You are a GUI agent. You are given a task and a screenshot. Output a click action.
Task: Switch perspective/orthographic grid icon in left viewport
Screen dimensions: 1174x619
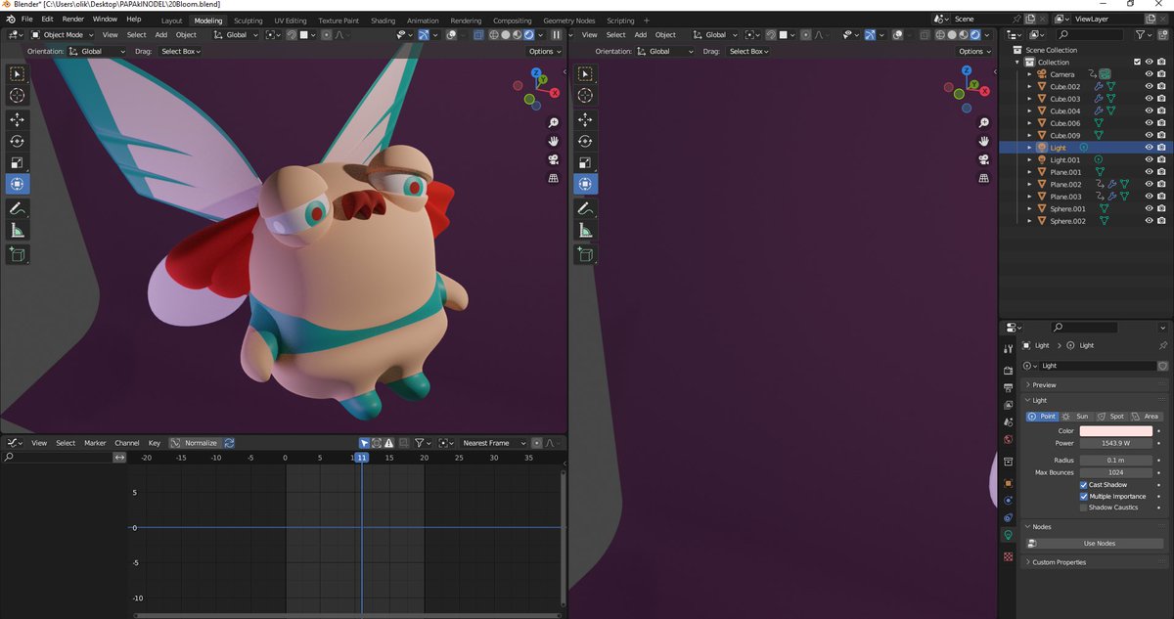(x=553, y=178)
